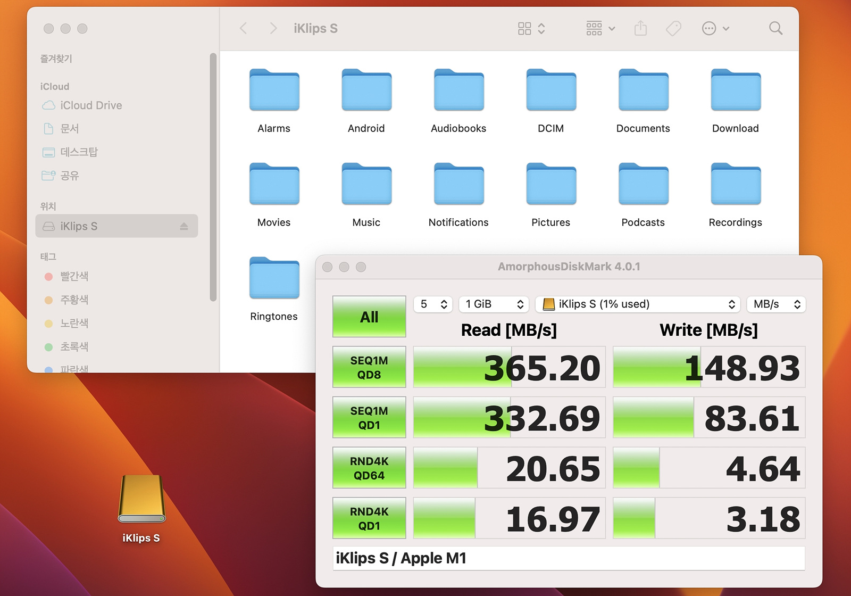Go back in Finder navigation

pos(244,28)
